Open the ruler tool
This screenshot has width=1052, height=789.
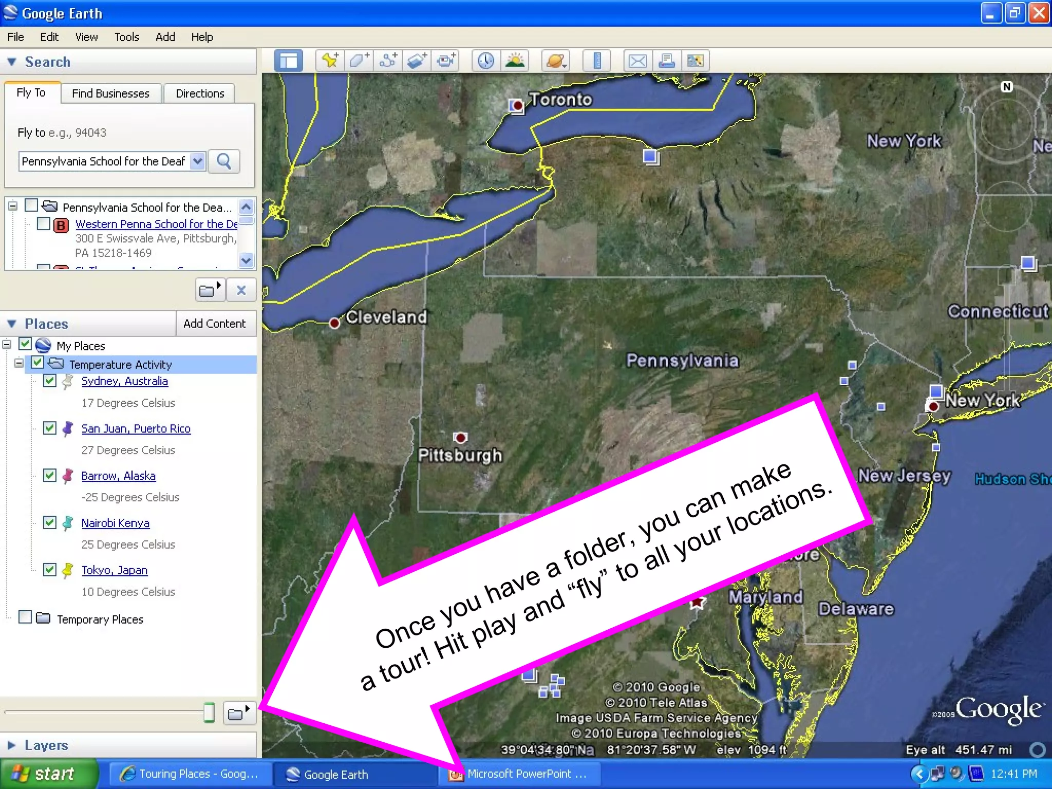[x=596, y=61]
